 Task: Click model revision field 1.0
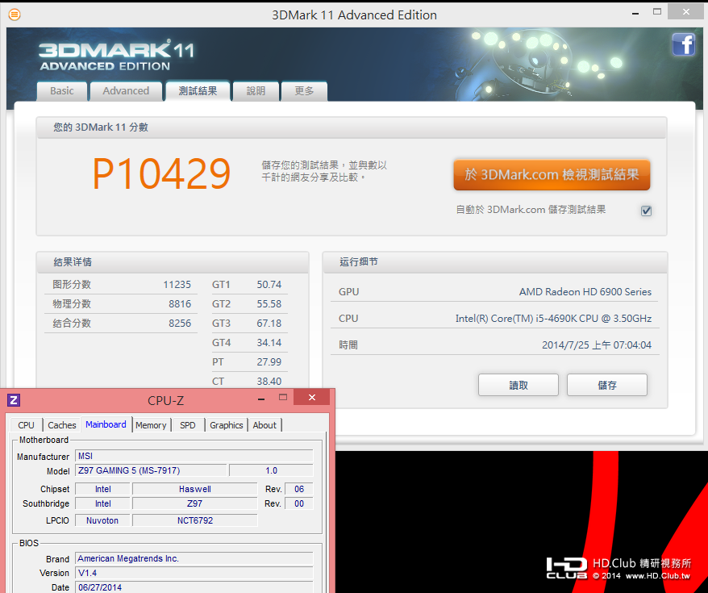[271, 470]
